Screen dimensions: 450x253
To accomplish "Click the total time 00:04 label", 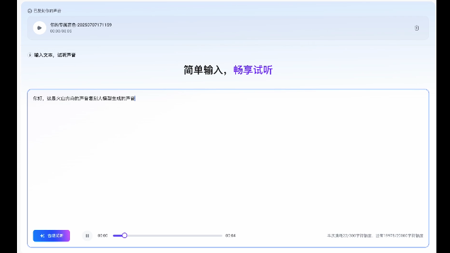I will tap(230, 235).
